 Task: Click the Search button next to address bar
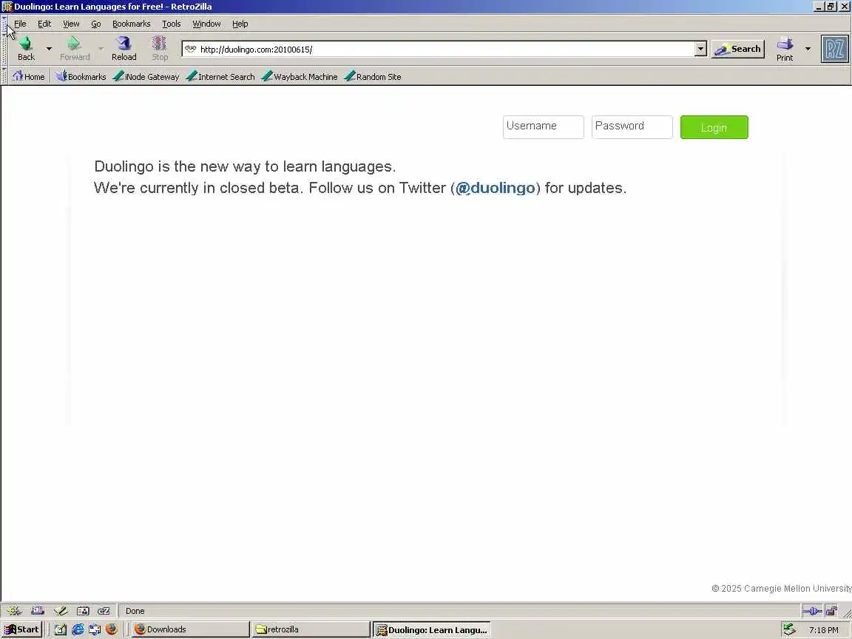click(738, 49)
